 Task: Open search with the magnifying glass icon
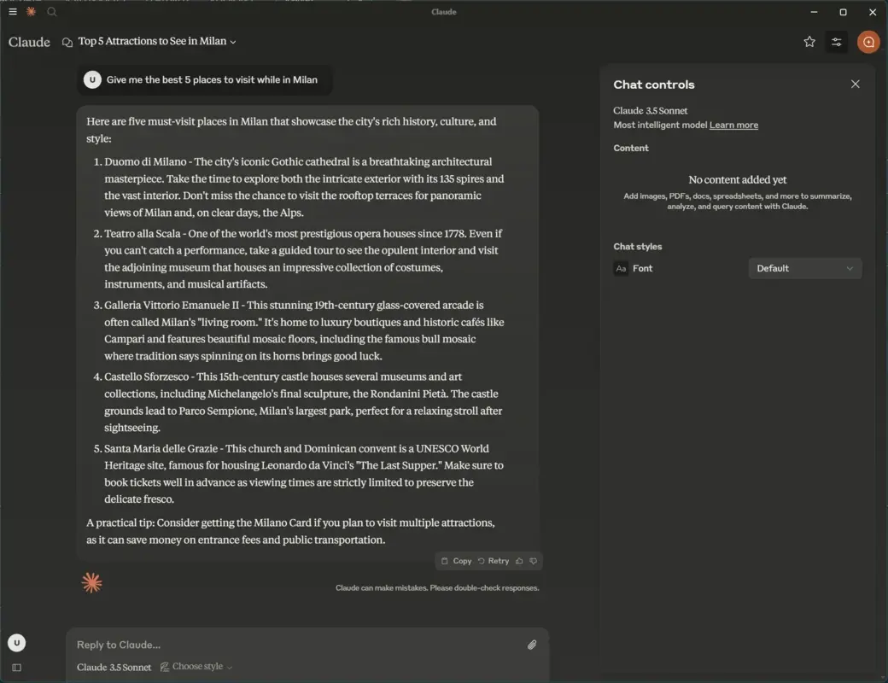click(51, 12)
